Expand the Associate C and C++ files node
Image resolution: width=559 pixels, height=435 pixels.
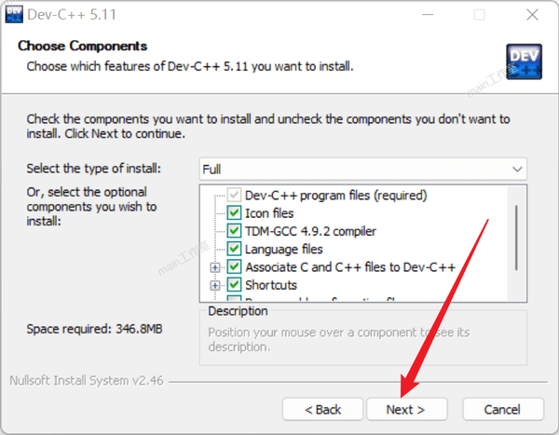[215, 267]
